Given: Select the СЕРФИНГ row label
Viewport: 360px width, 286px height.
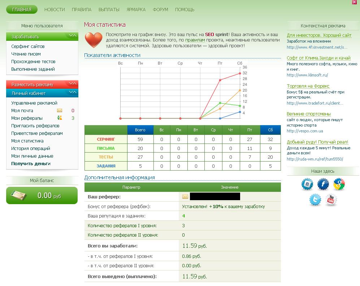Looking at the screenshot, I should pos(106,139).
